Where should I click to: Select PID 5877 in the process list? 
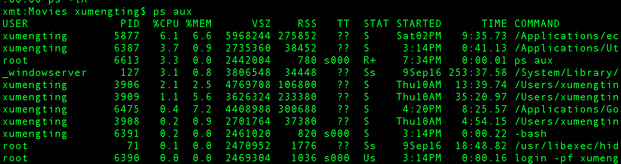pos(127,36)
